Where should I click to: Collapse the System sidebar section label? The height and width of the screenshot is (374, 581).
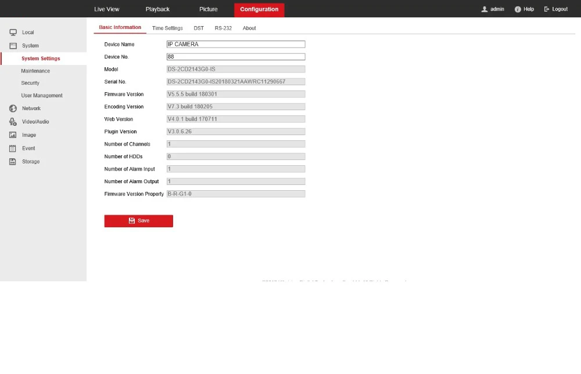click(x=30, y=46)
